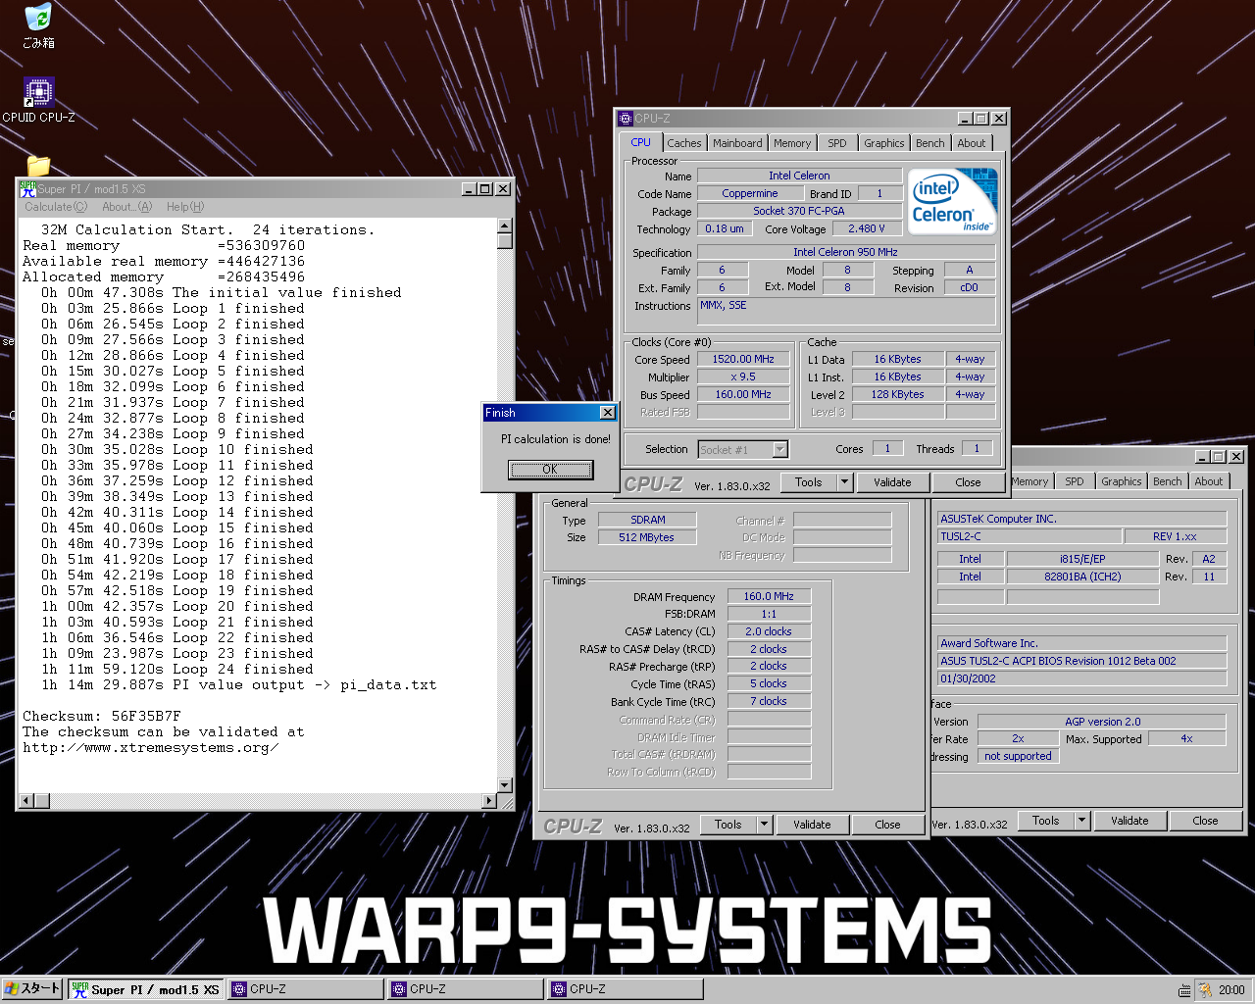Select SPD tab in mainboard CPU-Z window

1075,481
